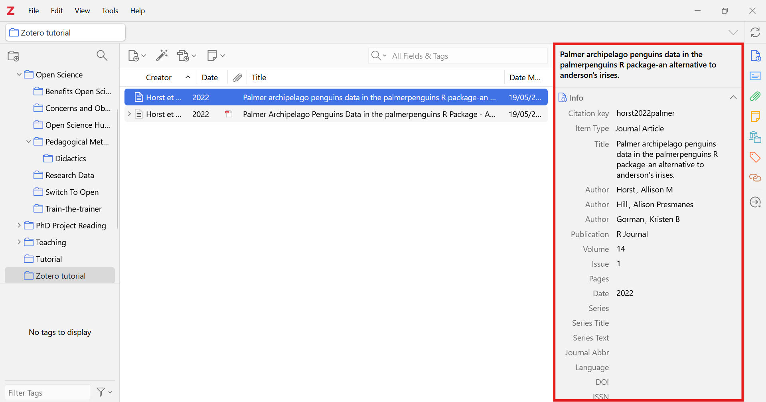
Task: Sort by the Date M... column
Action: point(525,77)
